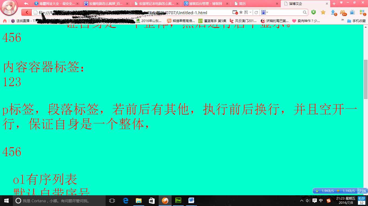Click Cortana search box

pyautogui.click(x=59, y=201)
